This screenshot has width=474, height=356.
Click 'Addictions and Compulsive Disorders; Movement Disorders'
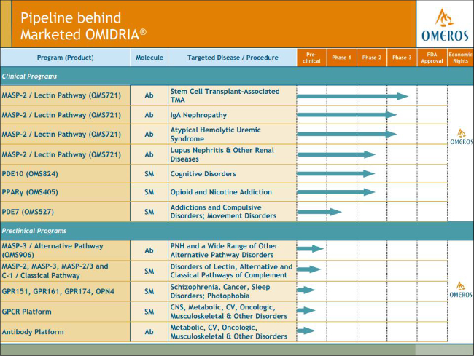(232, 211)
